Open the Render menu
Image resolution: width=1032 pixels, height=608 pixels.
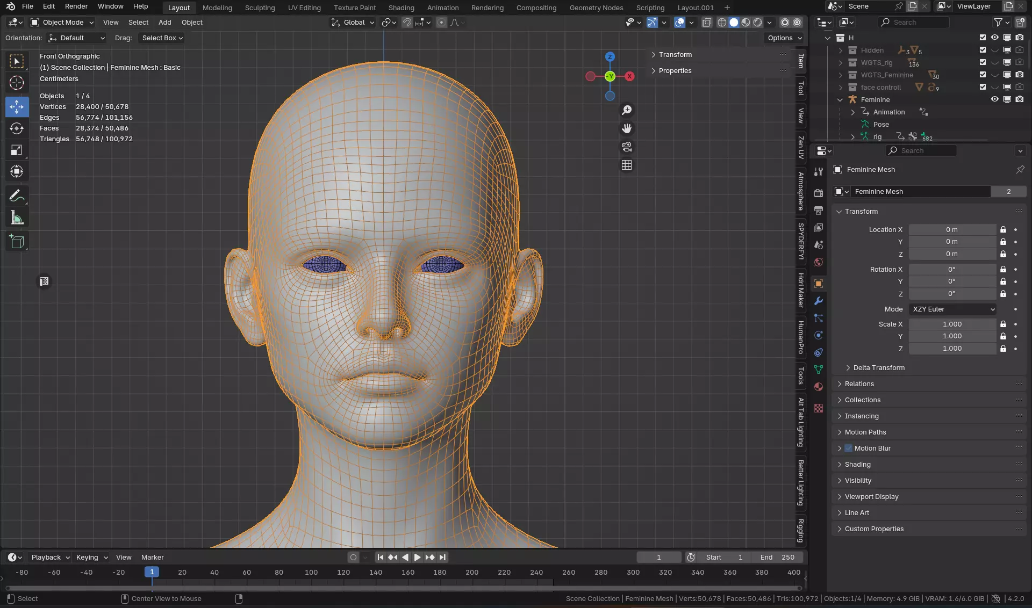click(76, 6)
